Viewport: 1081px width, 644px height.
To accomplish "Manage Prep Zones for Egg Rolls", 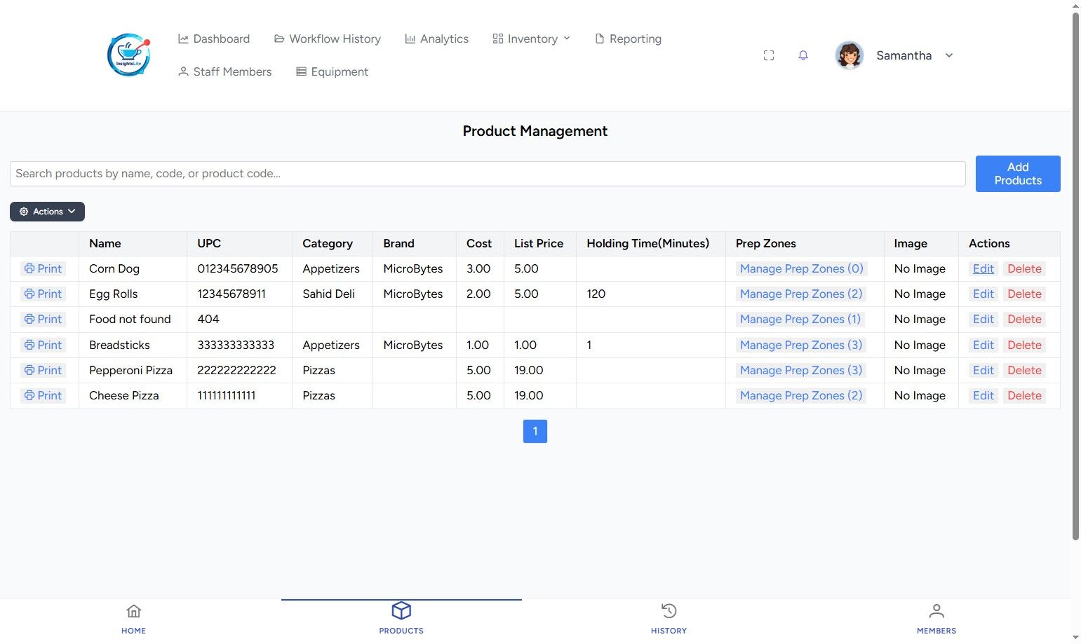I will (x=801, y=294).
